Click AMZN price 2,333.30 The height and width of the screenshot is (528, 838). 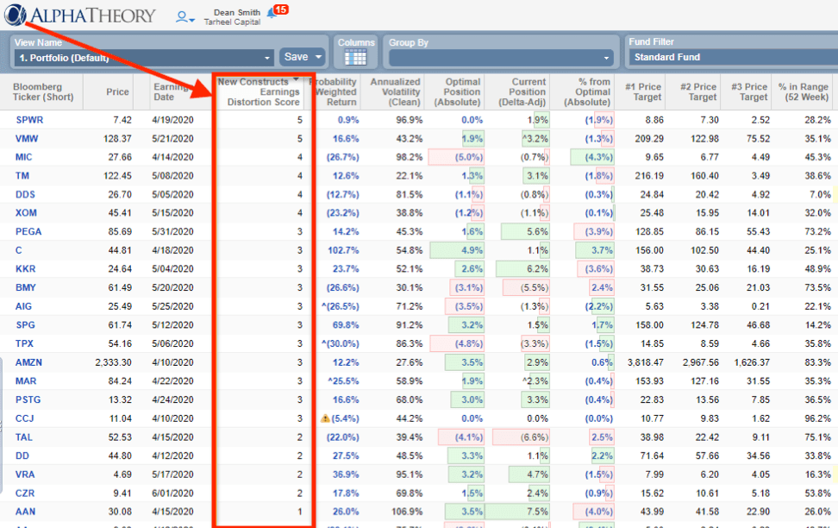point(113,362)
